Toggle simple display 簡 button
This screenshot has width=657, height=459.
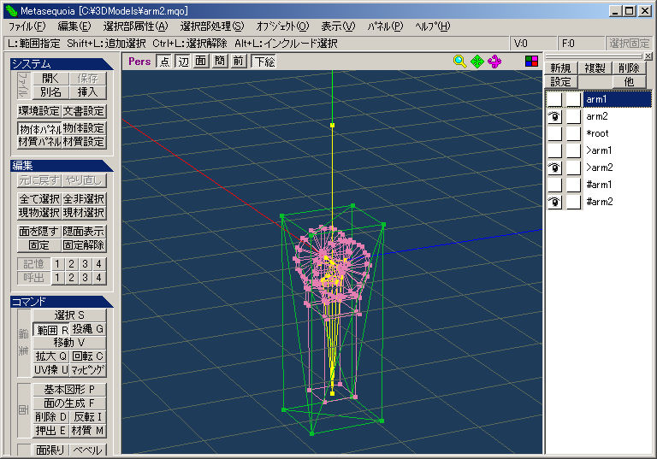[220, 62]
